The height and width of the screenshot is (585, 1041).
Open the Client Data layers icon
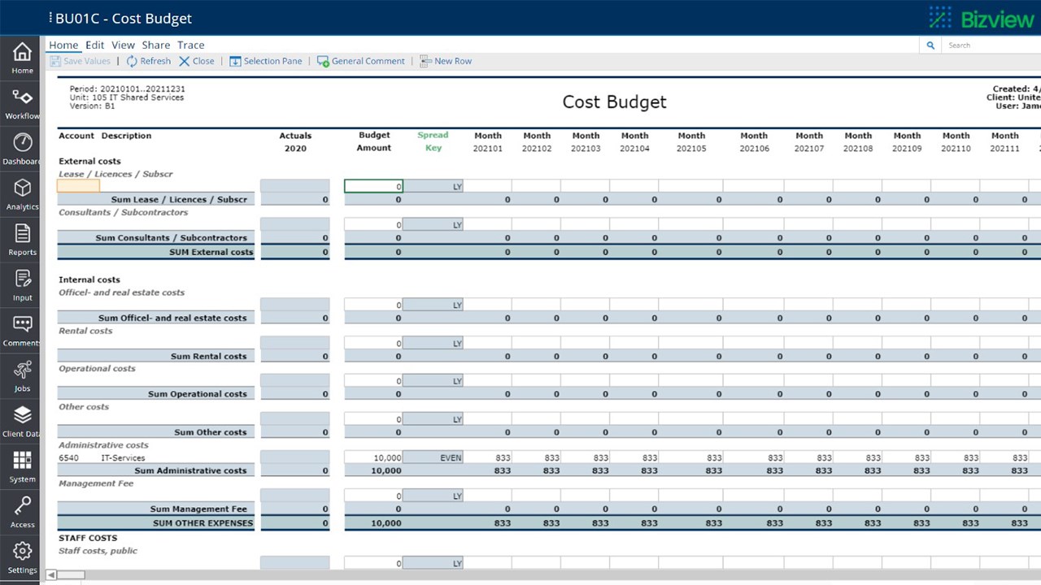click(22, 415)
